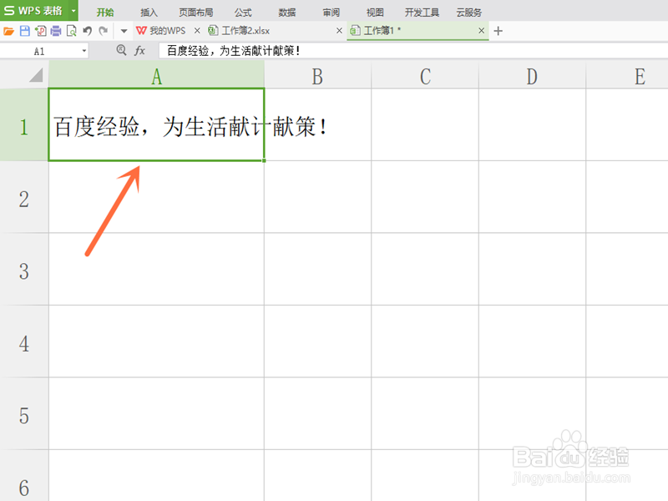Switch to the 插入 ribbon tab
668x501 pixels.
pos(149,13)
